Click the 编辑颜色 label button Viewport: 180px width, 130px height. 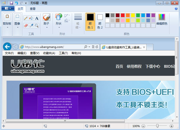[x=162, y=24]
